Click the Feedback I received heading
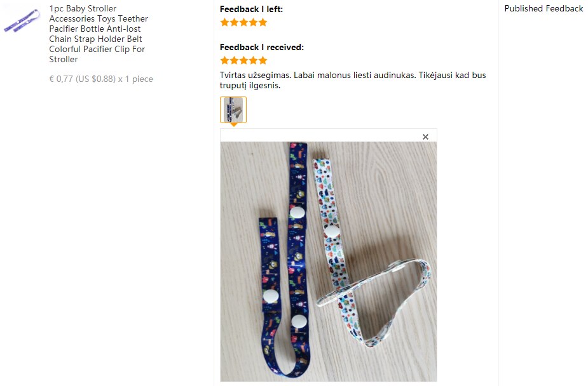Viewport: 588px width, 386px height. (x=262, y=47)
